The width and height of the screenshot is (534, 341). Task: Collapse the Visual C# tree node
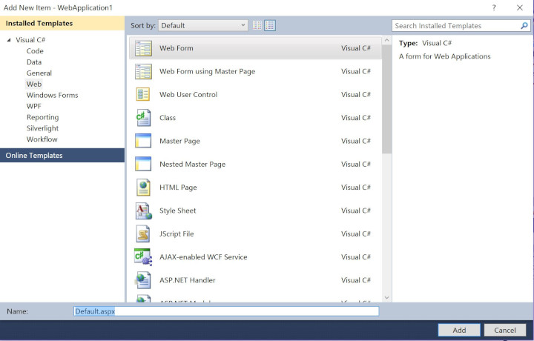click(9, 40)
